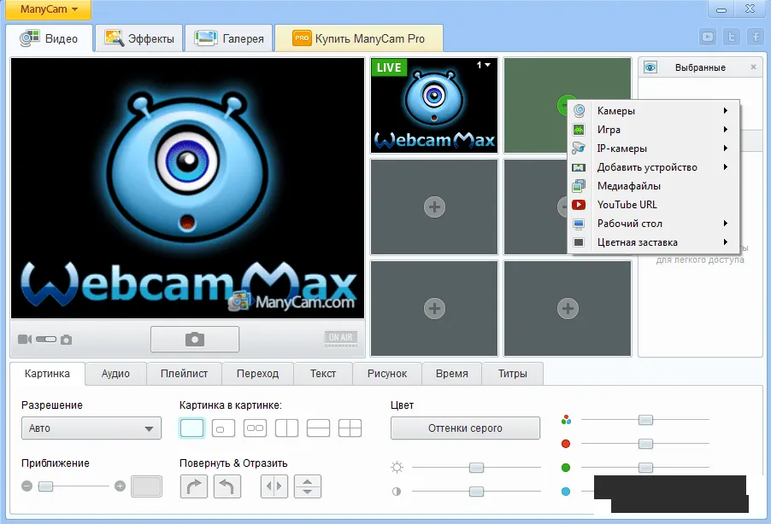Viewport: 771px width, 524px height.
Task: Open the ManyCam main menu dropdown
Action: pos(48,9)
